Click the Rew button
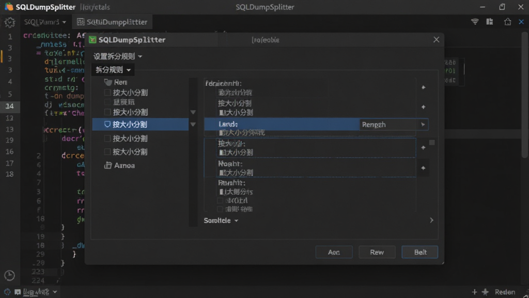This screenshot has width=529, height=298. pyautogui.click(x=377, y=252)
